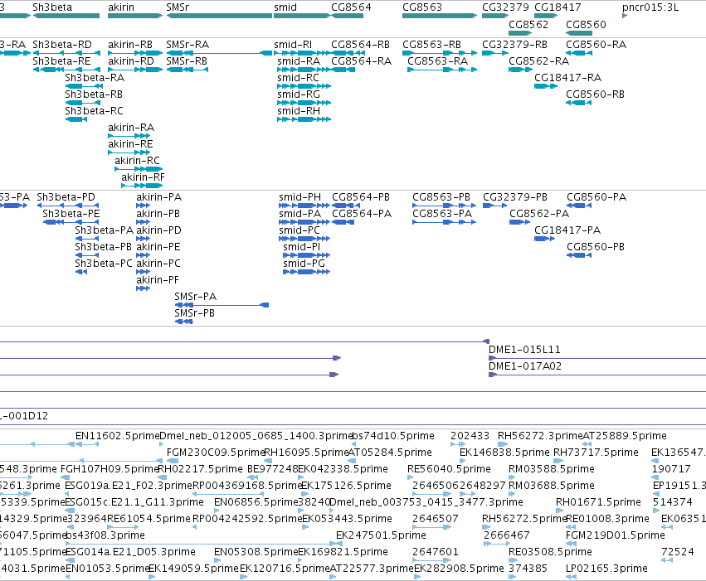The height and width of the screenshot is (581, 706).
Task: Open the CG32379-RB transcript label
Action: coord(514,45)
